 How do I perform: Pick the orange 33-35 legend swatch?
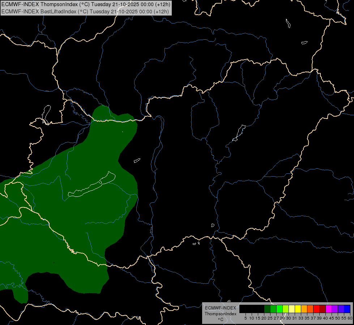[x=304, y=309]
